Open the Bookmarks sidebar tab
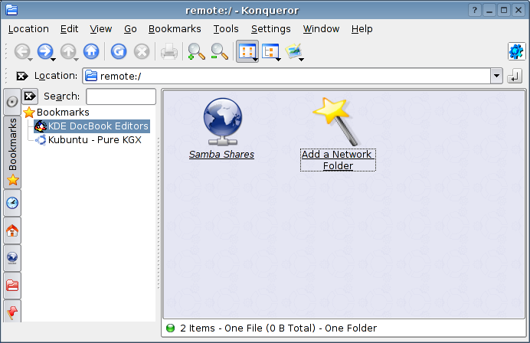530x343 pixels. click(12, 152)
